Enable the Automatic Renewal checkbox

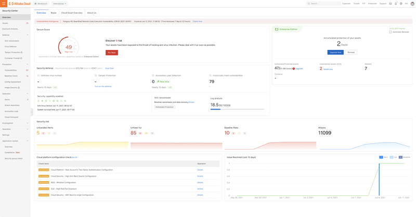[391, 32]
